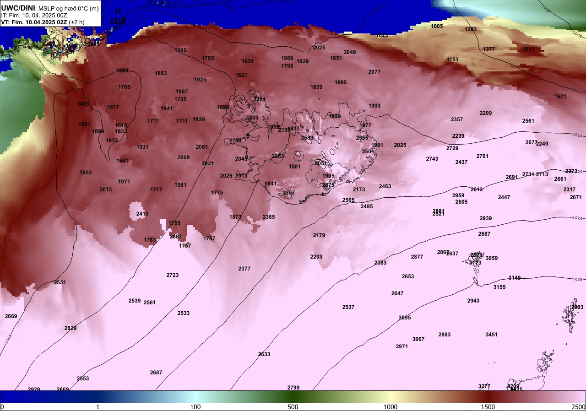Click the height value 1671
Screen dimensions: 586x411
[560, 97]
